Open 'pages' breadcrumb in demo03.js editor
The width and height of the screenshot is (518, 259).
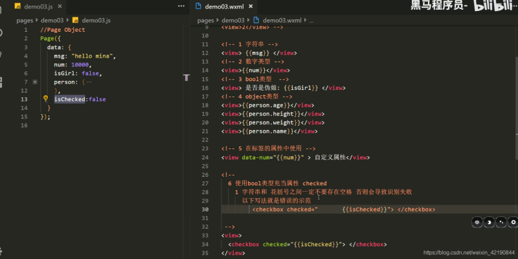pos(25,21)
